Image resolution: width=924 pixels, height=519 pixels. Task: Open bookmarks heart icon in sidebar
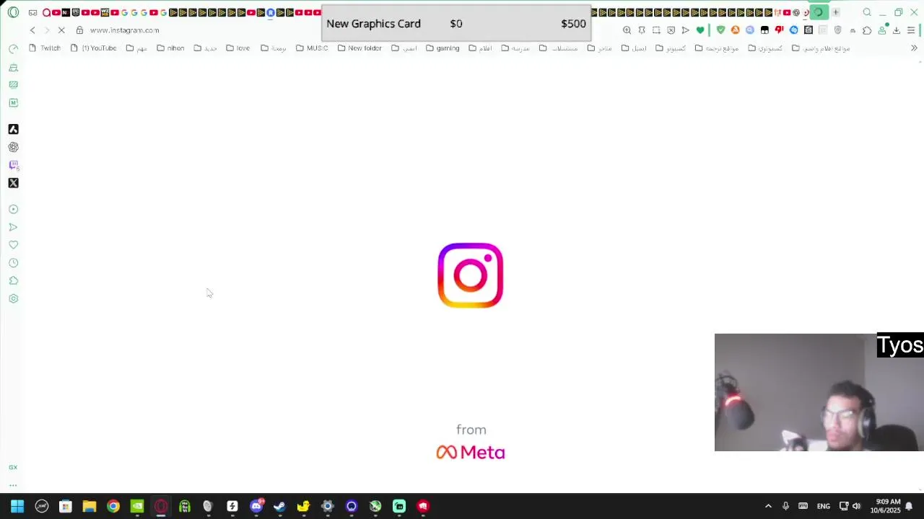13,245
